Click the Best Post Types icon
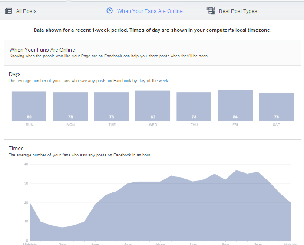 [x=211, y=11]
